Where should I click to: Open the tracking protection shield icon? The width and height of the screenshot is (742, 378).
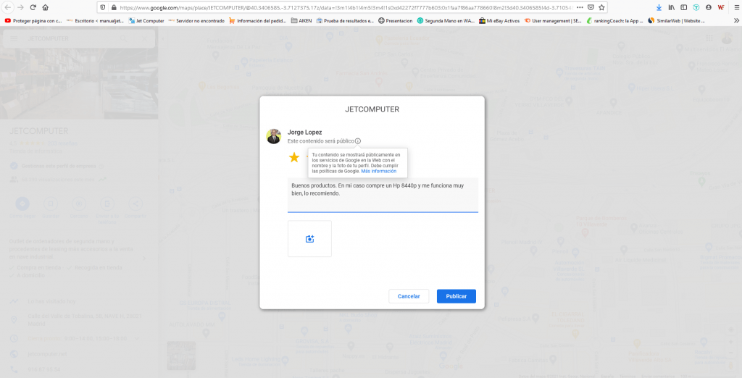tap(103, 7)
